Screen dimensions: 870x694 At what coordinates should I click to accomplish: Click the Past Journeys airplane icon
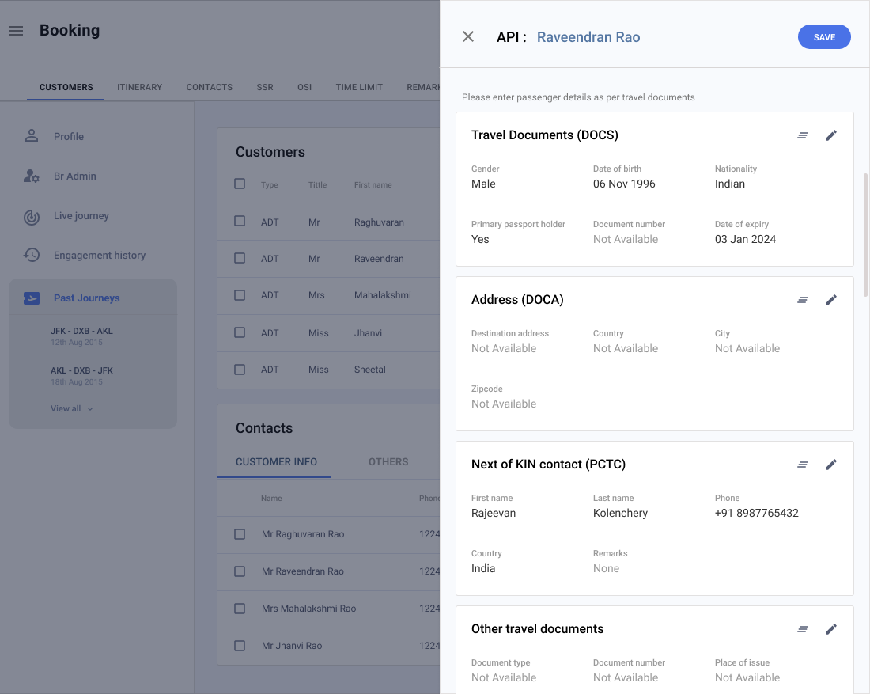click(x=32, y=298)
